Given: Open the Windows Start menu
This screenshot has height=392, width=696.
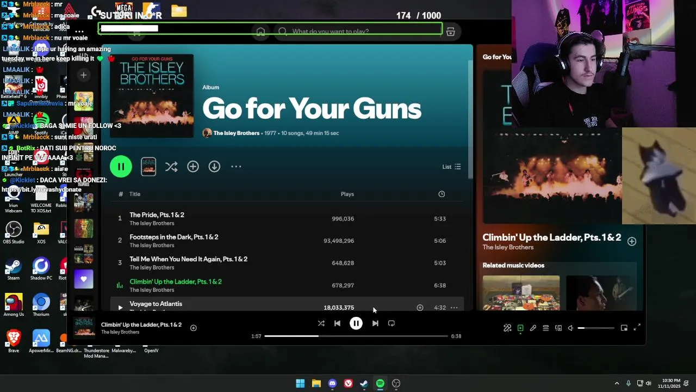Looking at the screenshot, I should (300, 383).
